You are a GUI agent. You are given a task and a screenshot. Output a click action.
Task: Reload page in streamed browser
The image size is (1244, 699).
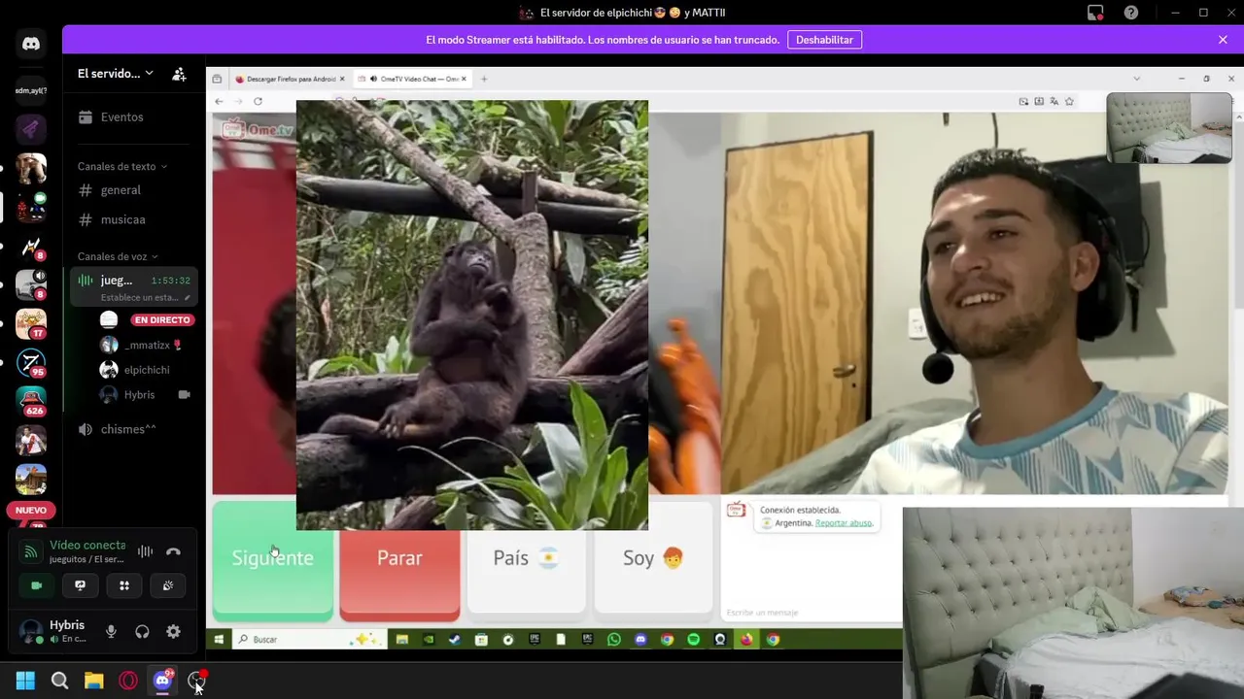[258, 101]
